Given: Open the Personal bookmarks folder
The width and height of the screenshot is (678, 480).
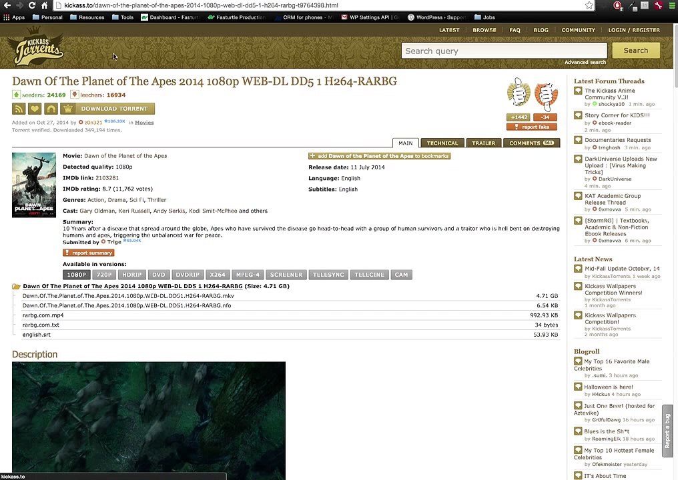Looking at the screenshot, I should [47, 17].
